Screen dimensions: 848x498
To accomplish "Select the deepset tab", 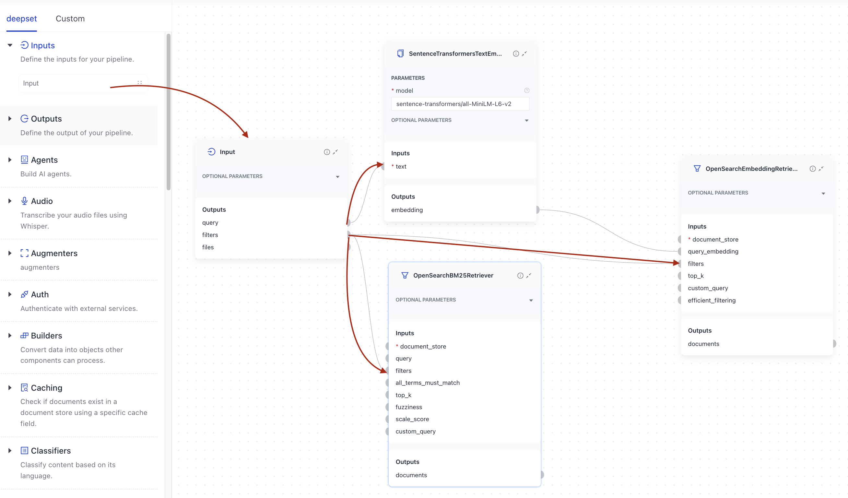I will [21, 18].
